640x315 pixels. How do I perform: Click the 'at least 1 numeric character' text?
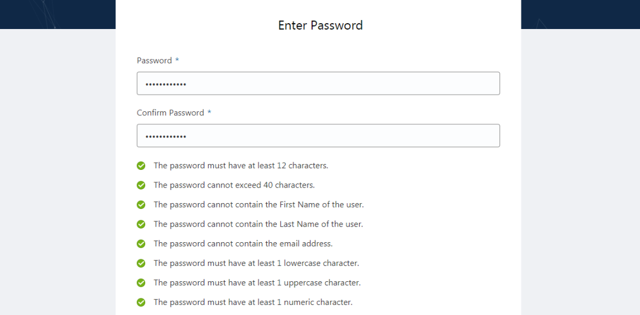(x=253, y=303)
